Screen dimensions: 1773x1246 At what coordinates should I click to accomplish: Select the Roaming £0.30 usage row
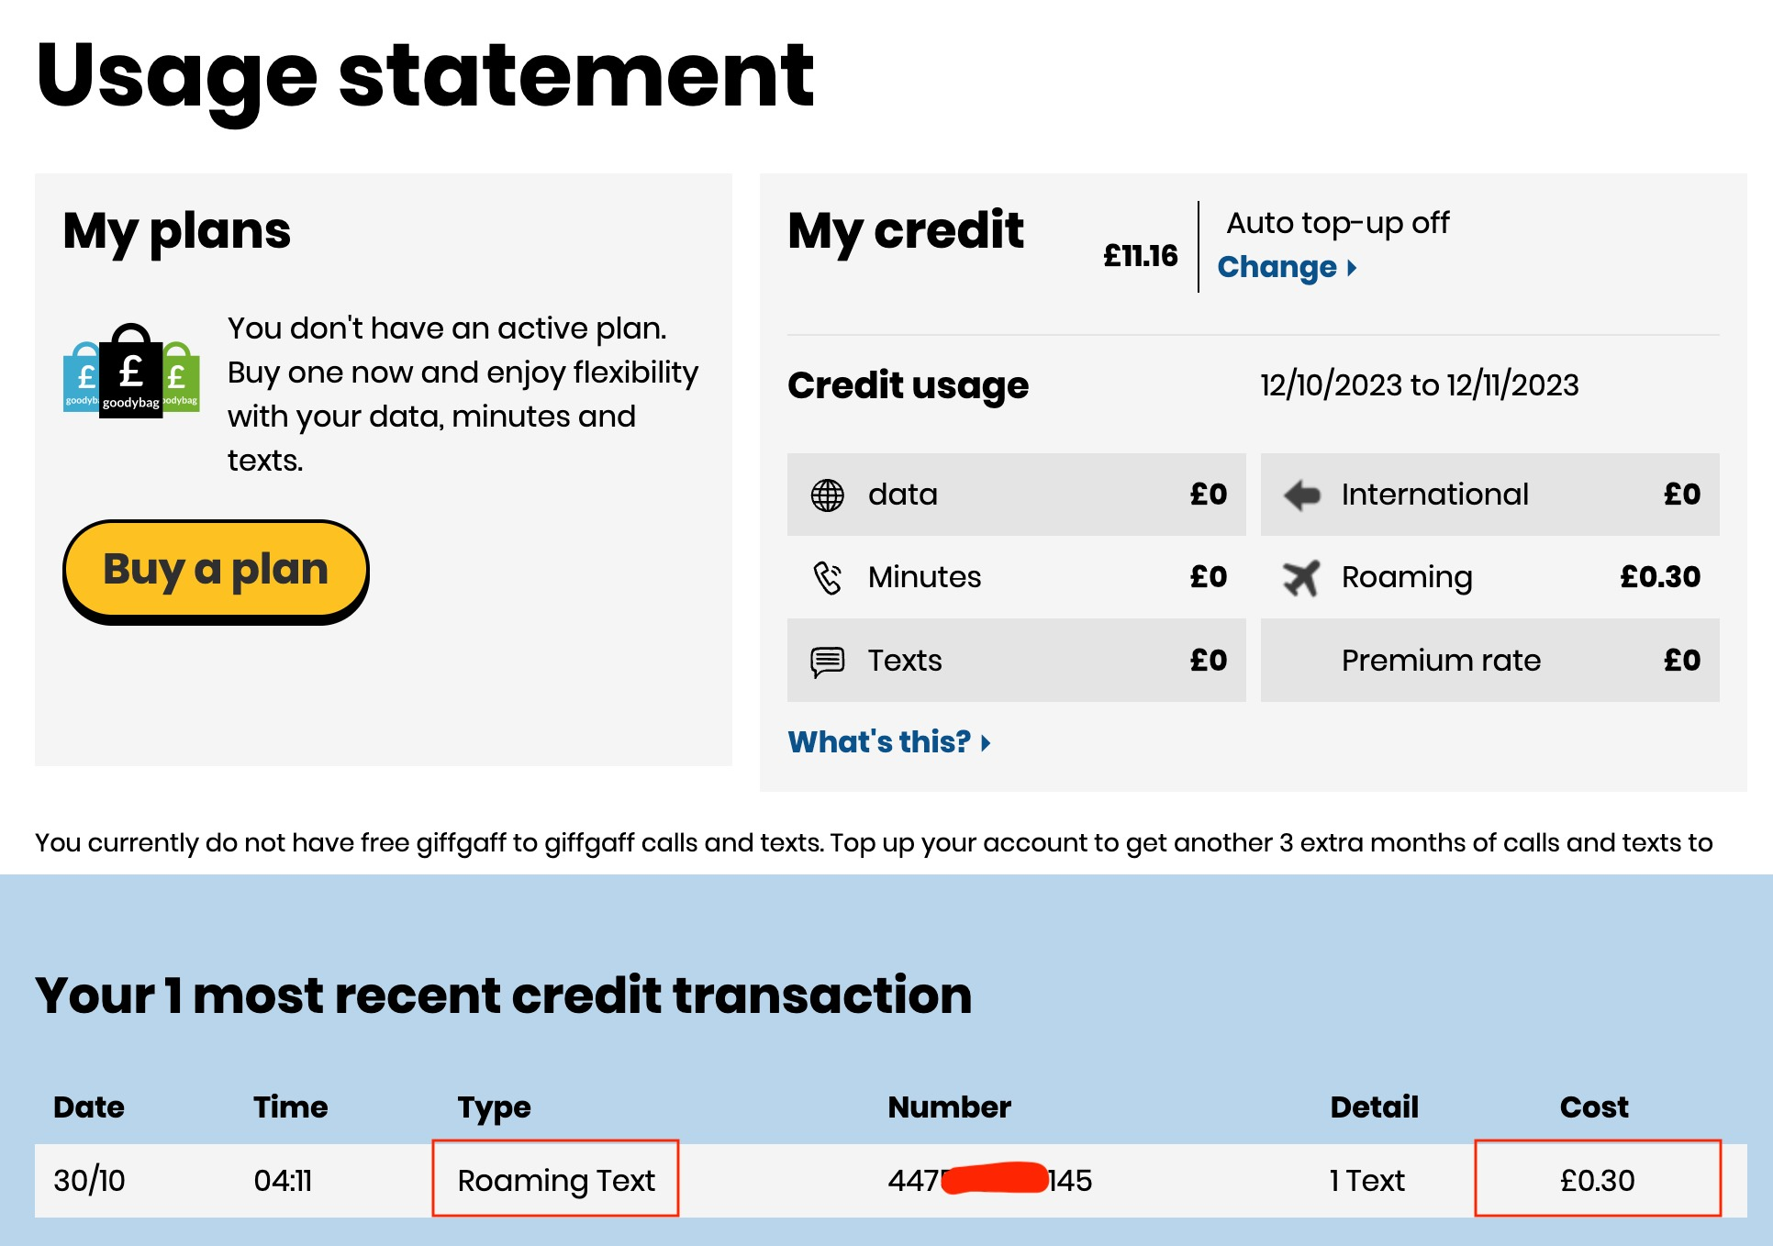[1489, 577]
